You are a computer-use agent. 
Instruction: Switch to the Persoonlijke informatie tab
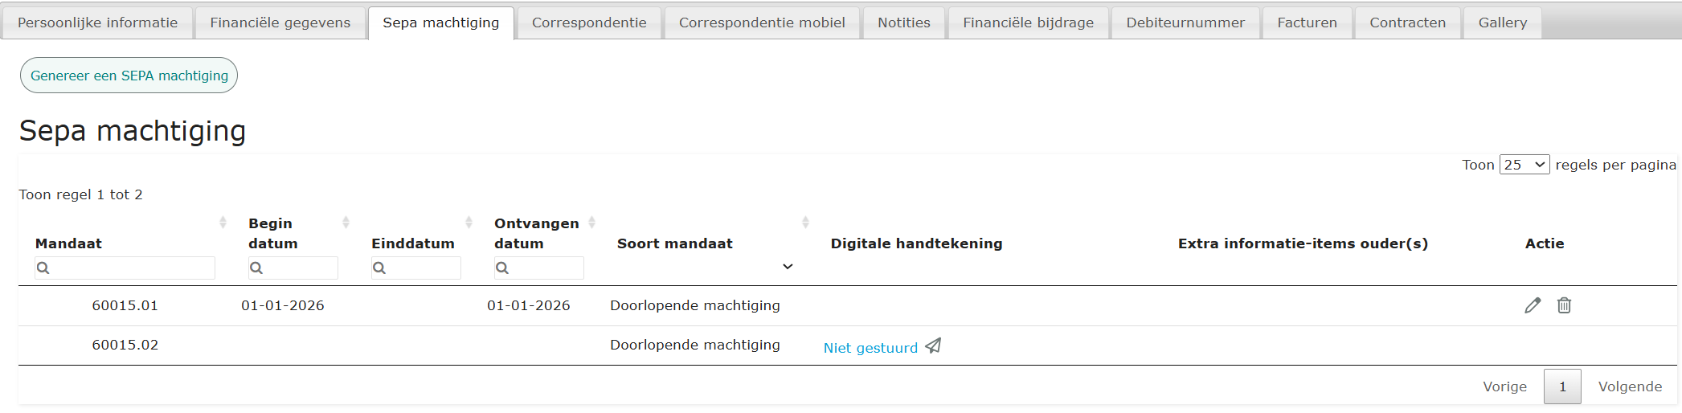pos(97,22)
